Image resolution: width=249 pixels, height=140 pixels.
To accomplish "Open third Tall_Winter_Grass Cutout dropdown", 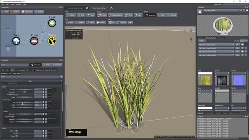I will pos(216,52).
